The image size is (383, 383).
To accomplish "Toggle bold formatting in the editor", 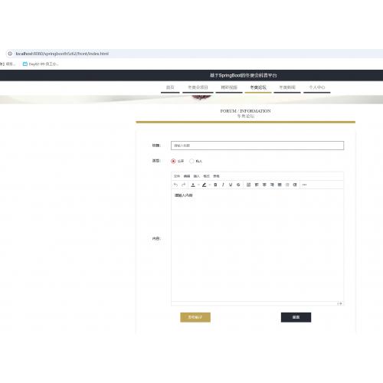I will [x=215, y=185].
